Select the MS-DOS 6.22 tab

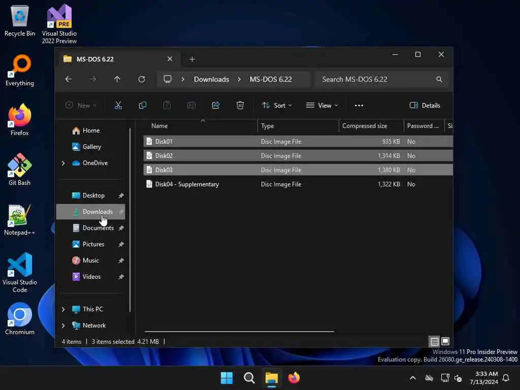(118, 59)
